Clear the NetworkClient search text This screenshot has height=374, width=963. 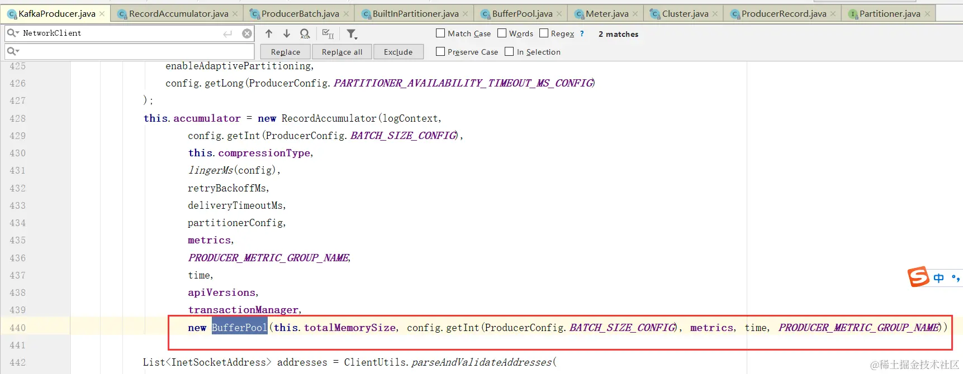pos(247,33)
